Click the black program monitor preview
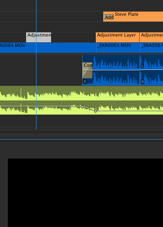Viewport: 163px width, 227px height. point(85,193)
